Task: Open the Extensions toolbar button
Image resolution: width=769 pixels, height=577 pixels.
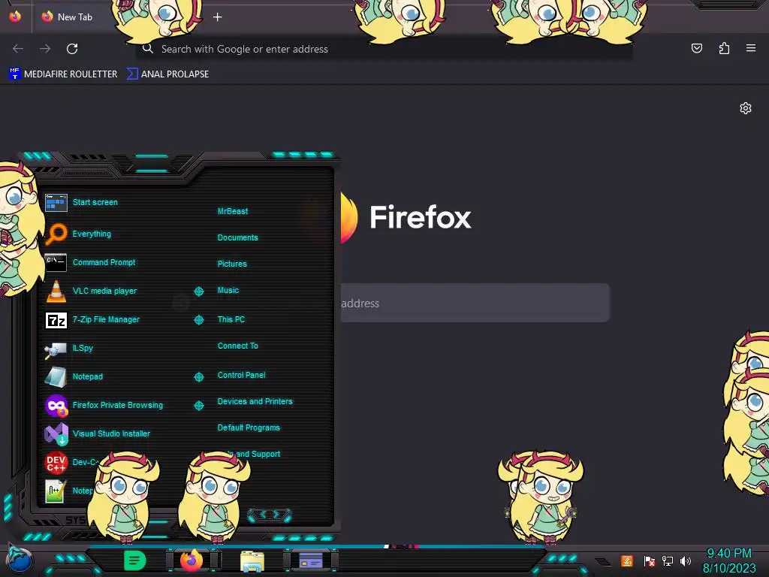Action: [x=724, y=48]
